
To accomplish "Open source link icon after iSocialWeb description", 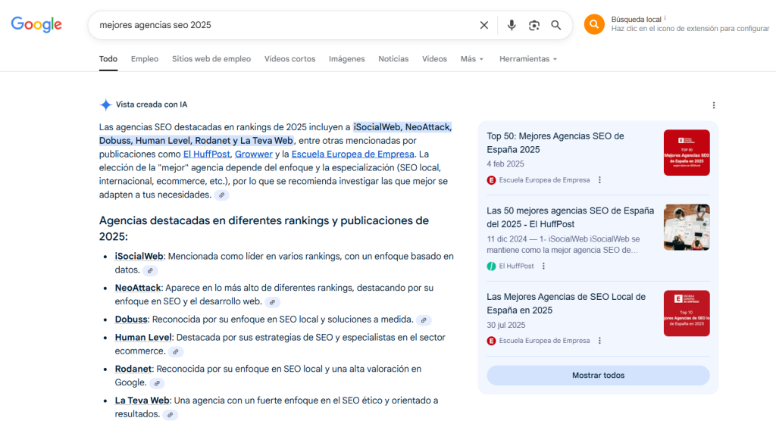I will coord(150,270).
